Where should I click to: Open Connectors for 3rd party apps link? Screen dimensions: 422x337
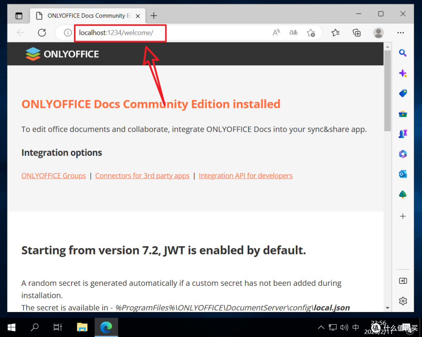(x=142, y=176)
